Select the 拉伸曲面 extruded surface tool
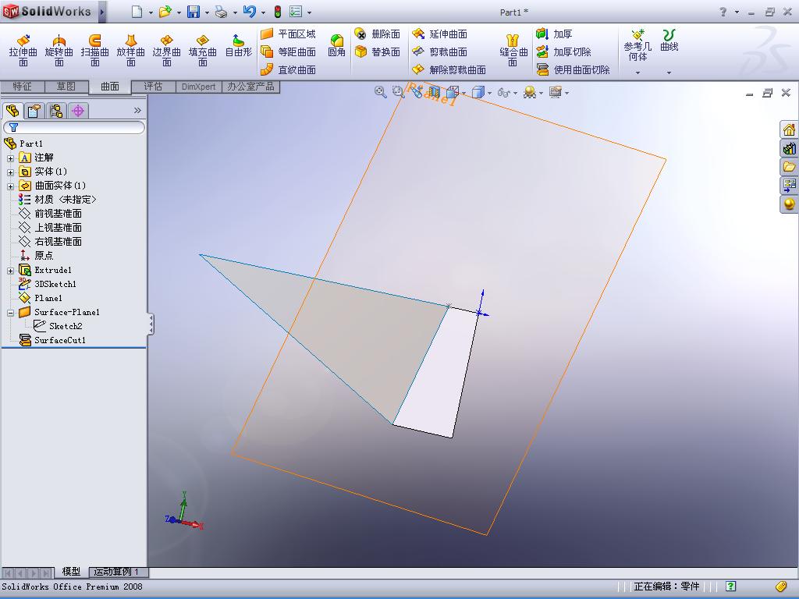The width and height of the screenshot is (799, 599). 23,50
